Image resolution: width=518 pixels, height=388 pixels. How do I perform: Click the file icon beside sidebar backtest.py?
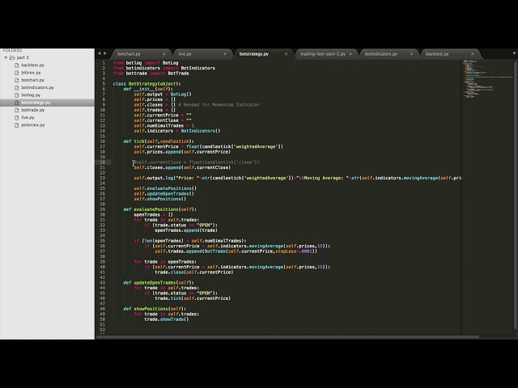click(x=16, y=65)
